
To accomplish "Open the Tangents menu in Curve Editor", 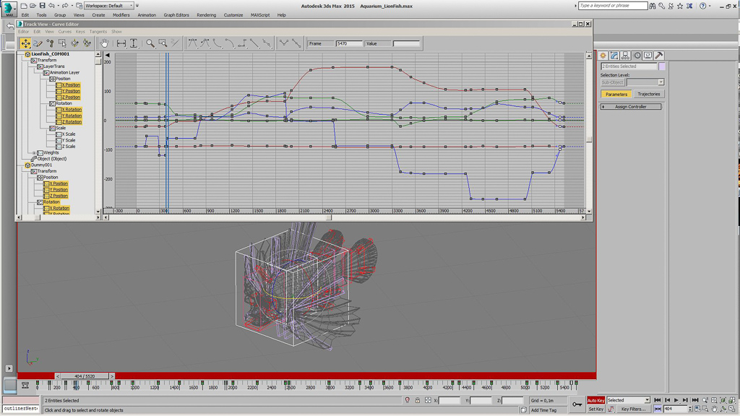I will click(x=98, y=32).
